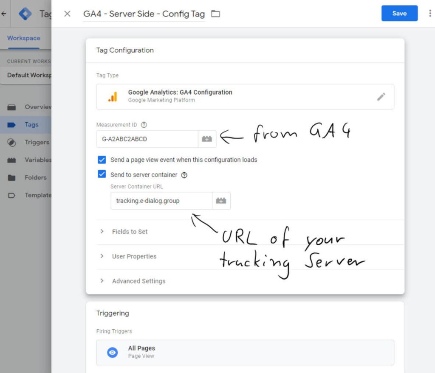435x373 pixels.
Task: Open the three-dot overflow menu top right
Action: click(x=430, y=13)
